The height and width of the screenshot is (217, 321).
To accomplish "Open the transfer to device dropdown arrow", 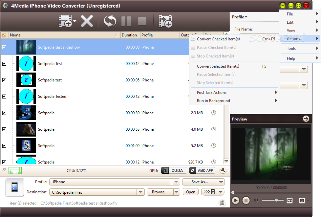I will coord(221,192).
